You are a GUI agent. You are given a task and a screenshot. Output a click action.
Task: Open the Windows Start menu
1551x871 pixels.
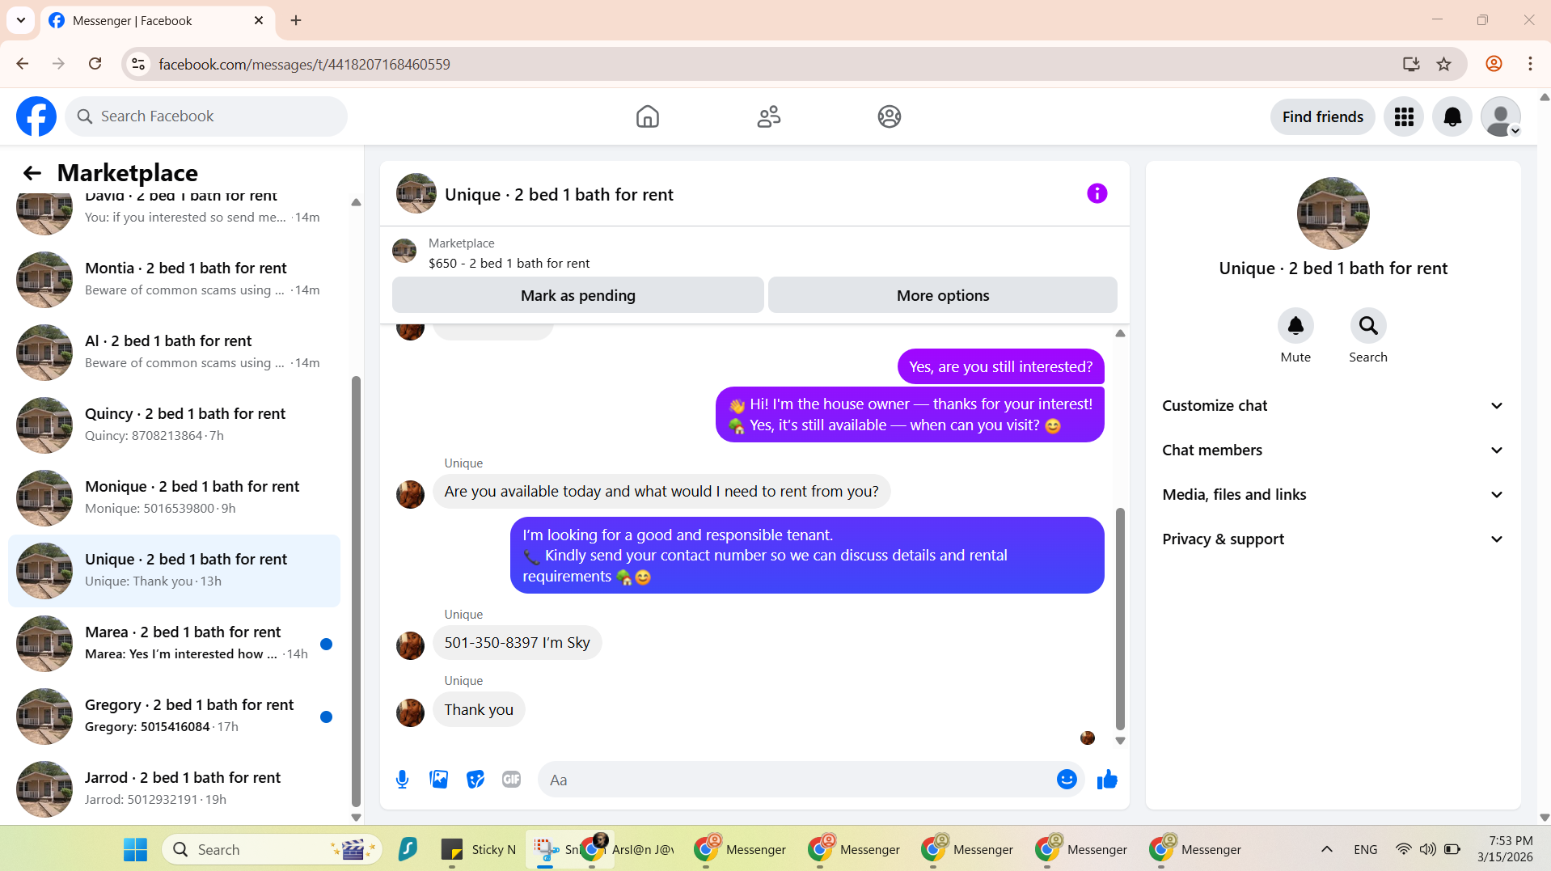click(135, 849)
